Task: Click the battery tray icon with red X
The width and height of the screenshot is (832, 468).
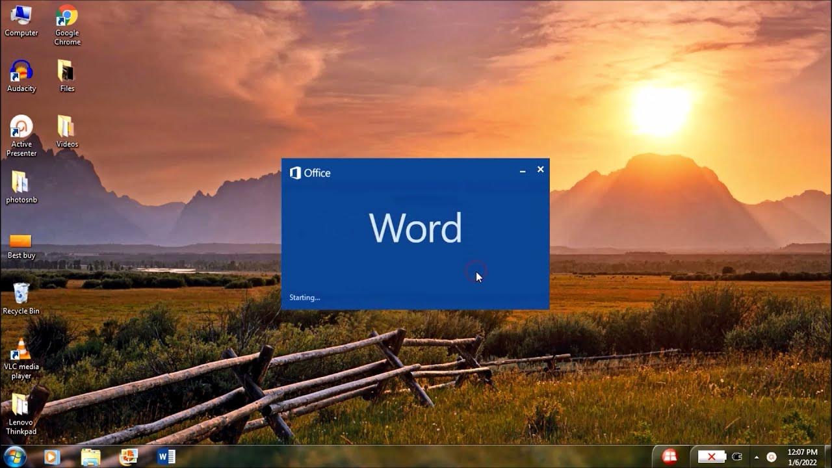Action: [711, 456]
